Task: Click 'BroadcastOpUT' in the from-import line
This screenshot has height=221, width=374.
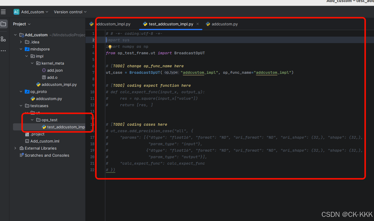Action: (x=189, y=53)
